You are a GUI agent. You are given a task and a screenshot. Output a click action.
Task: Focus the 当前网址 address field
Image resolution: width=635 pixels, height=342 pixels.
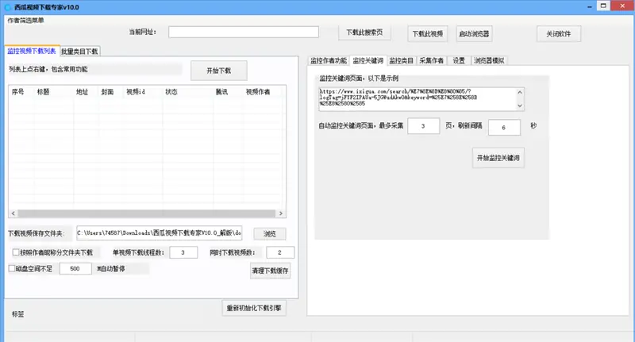(244, 32)
